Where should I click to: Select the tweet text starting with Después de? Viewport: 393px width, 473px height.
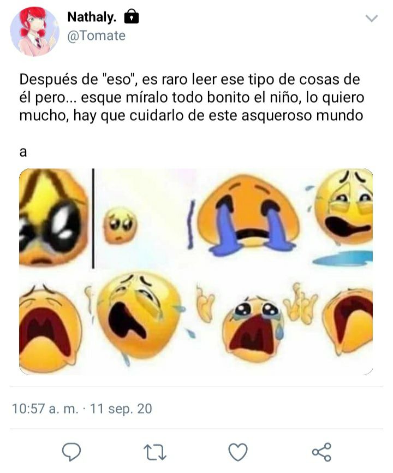[192, 97]
